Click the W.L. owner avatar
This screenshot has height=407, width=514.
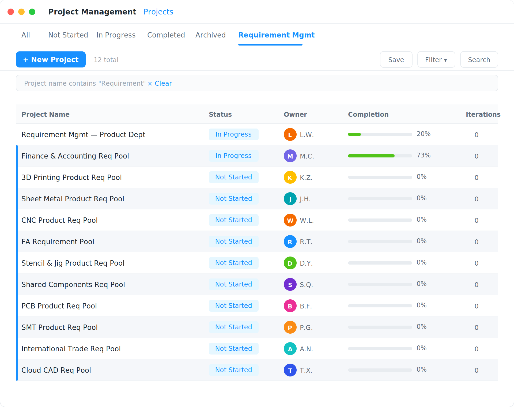pos(290,220)
